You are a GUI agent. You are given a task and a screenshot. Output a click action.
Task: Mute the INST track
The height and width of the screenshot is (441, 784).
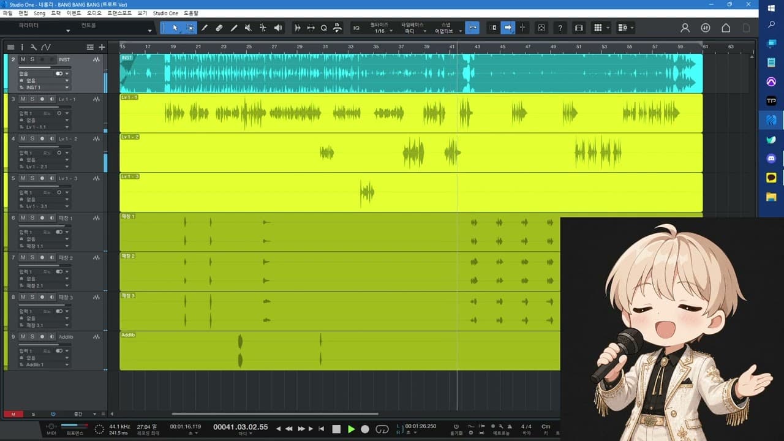[x=23, y=59]
